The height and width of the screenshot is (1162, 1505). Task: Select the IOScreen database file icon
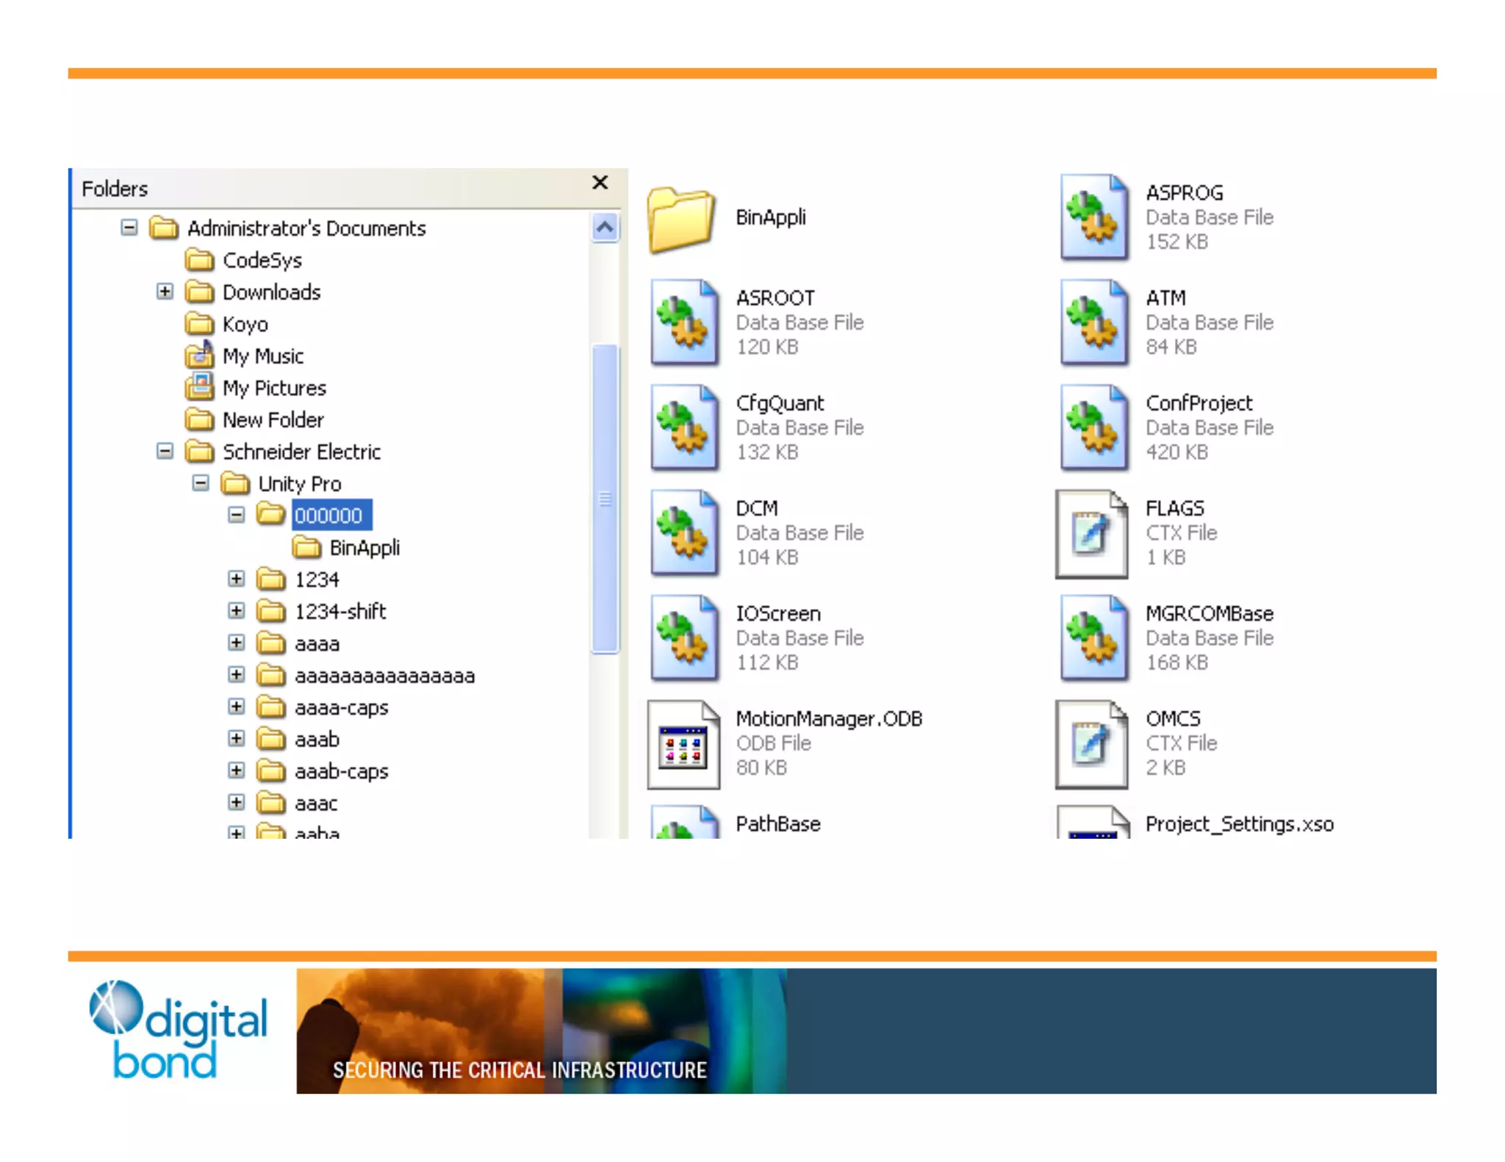[x=684, y=638]
